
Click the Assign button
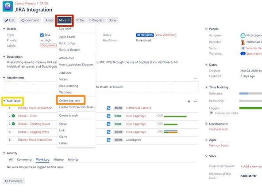pos(50,20)
